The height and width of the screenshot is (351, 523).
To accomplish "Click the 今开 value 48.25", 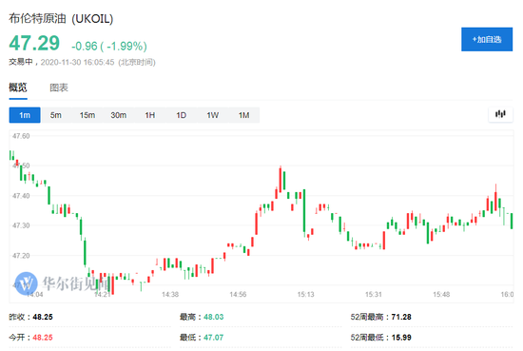I will point(43,338).
